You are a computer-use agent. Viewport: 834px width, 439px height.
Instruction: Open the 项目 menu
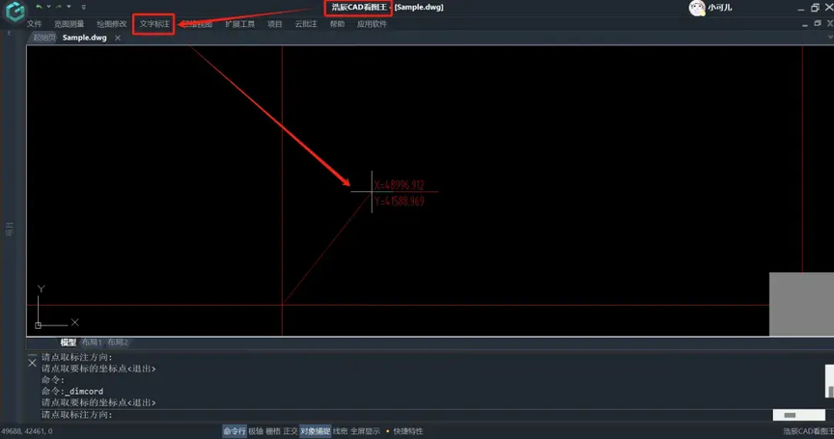click(275, 24)
